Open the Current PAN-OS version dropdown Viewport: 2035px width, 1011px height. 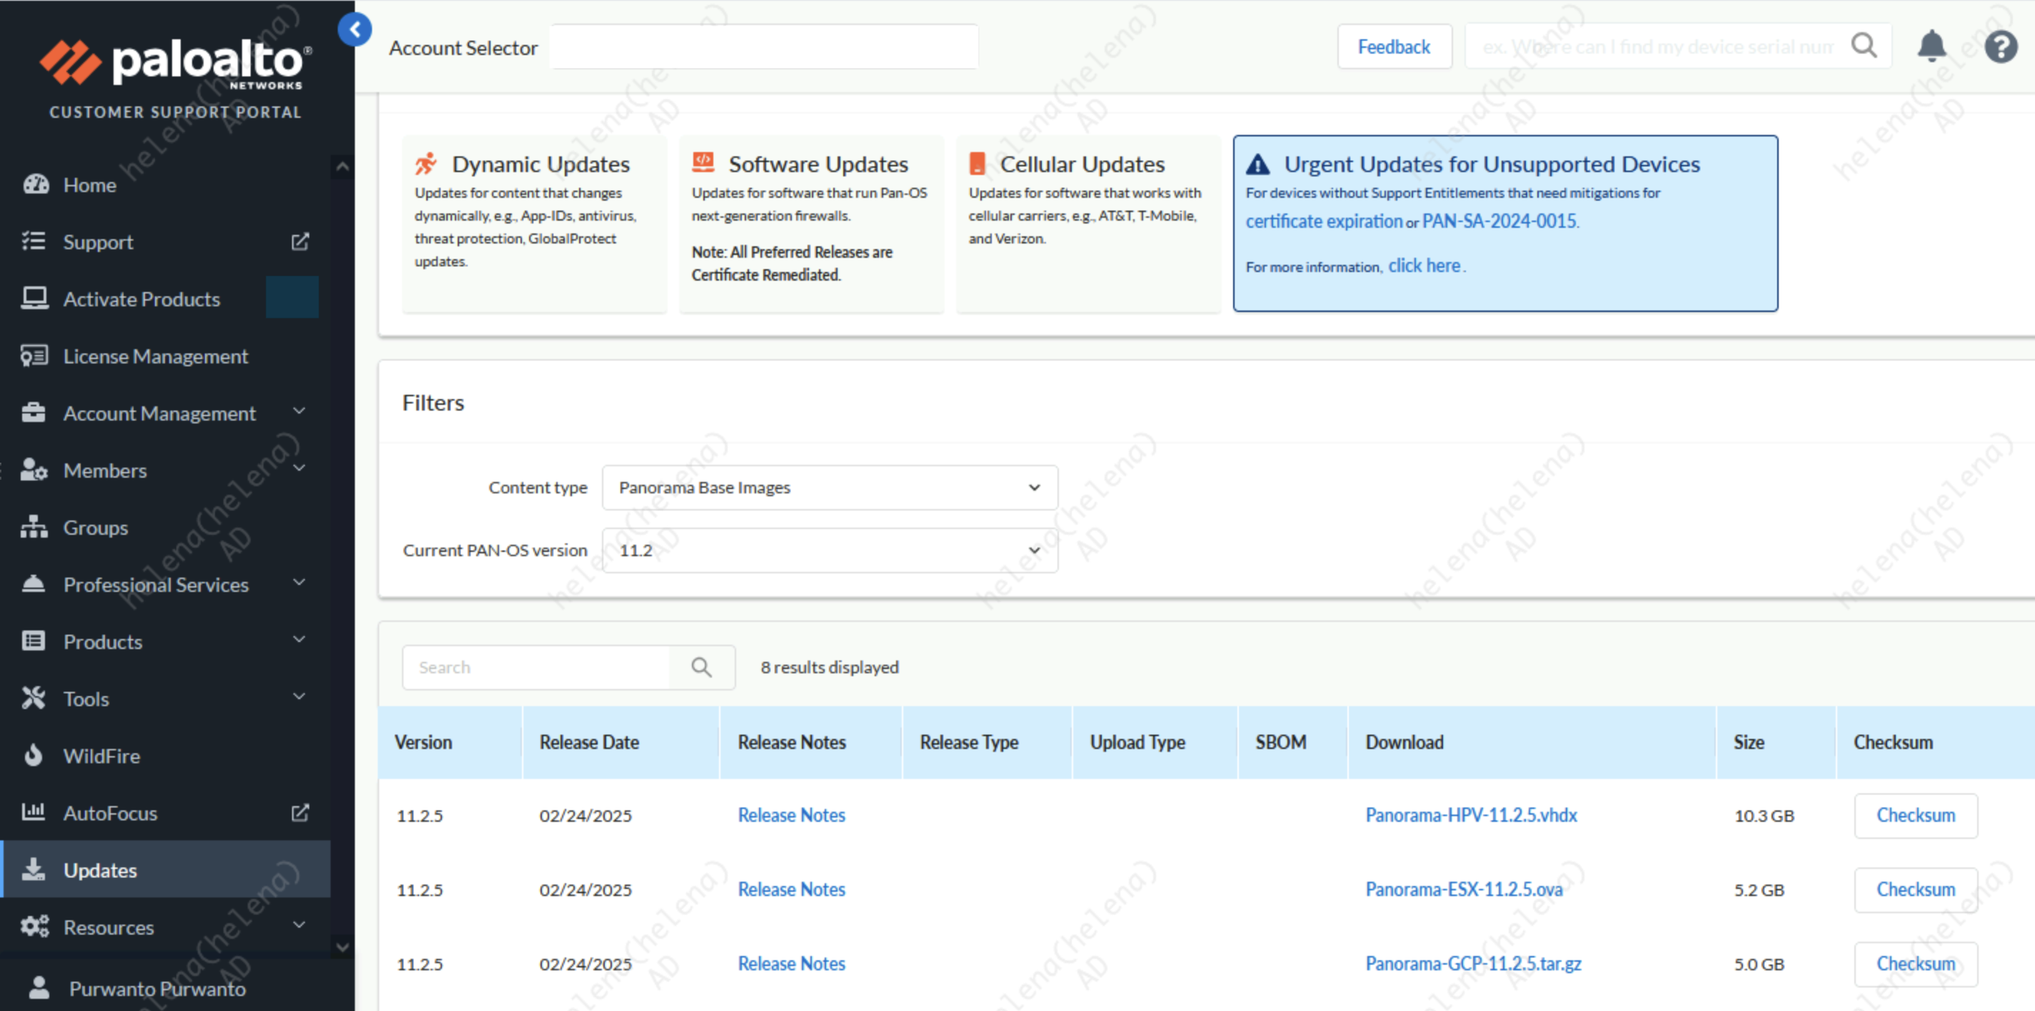click(829, 550)
